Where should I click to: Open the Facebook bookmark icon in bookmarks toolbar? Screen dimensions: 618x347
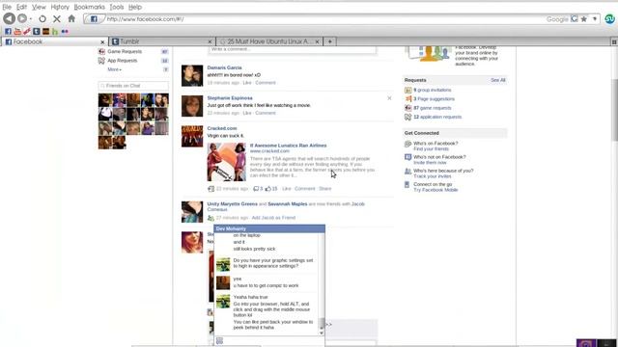tap(8, 32)
